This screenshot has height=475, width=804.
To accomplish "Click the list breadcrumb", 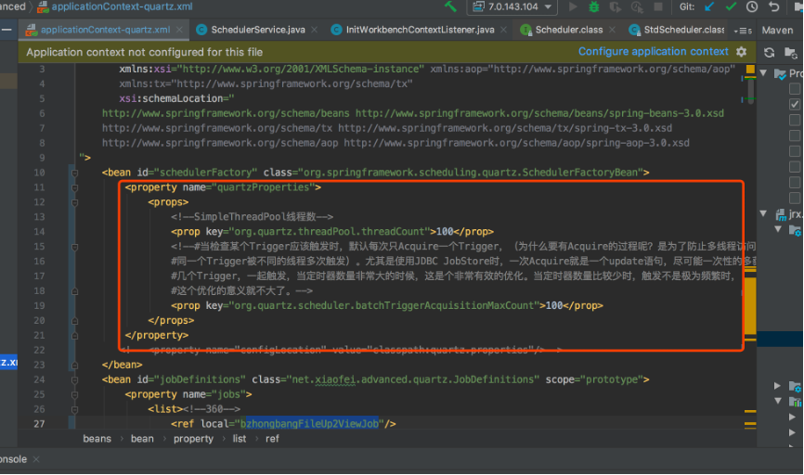I will (239, 439).
